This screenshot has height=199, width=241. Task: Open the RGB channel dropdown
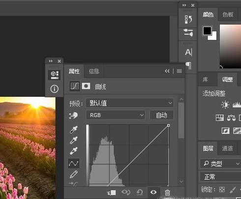pos(116,115)
